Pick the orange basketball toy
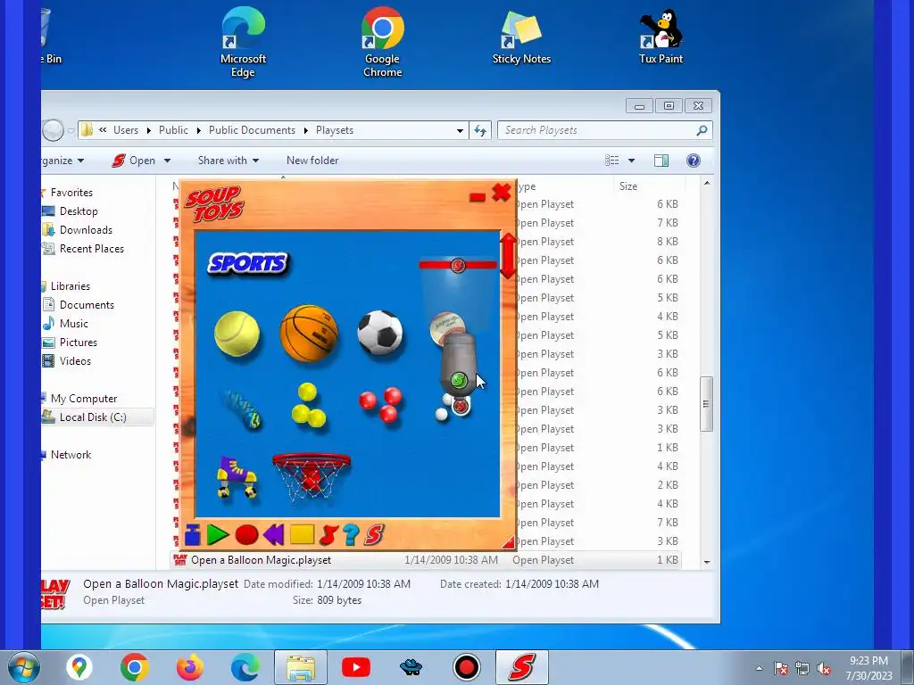The width and height of the screenshot is (914, 685). coord(309,334)
